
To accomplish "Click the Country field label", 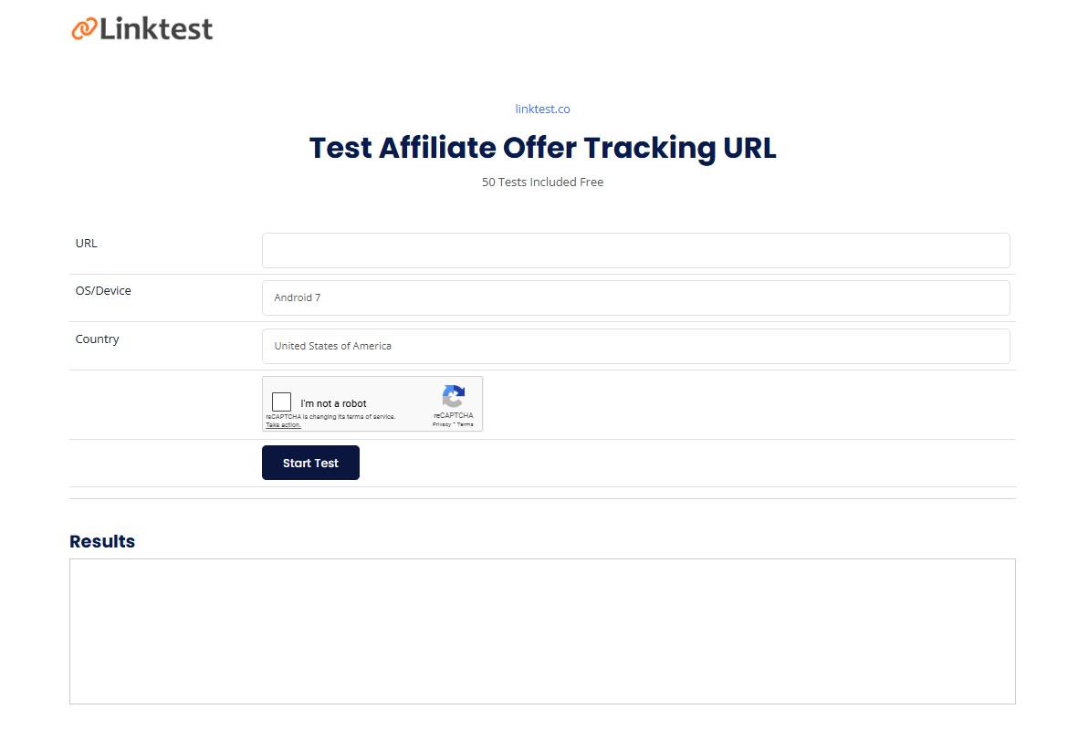I will pyautogui.click(x=97, y=339).
